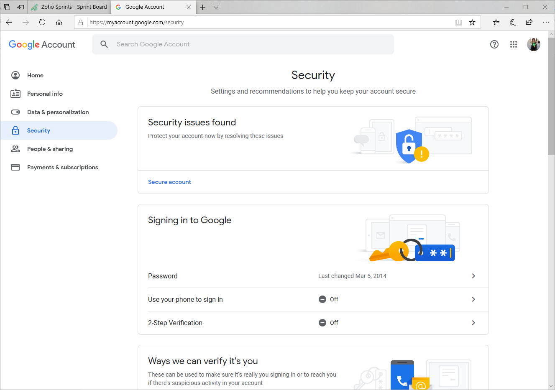Viewport: 555px width, 390px height.
Task: Select Security in the sidebar
Action: (x=59, y=130)
